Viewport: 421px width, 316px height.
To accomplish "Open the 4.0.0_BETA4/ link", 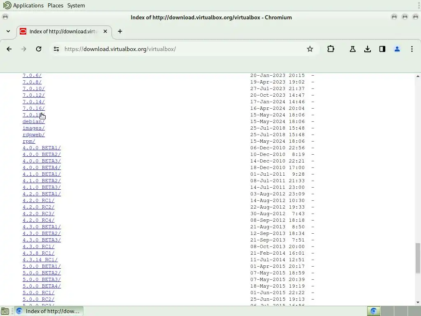I will click(x=42, y=167).
